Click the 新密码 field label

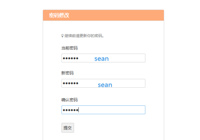[x=67, y=73]
